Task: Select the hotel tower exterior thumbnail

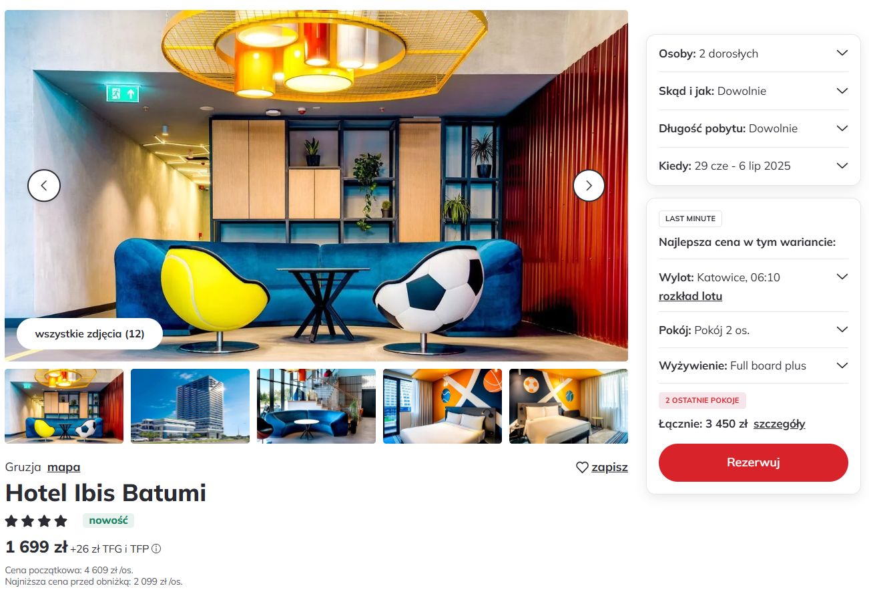Action: pos(190,406)
